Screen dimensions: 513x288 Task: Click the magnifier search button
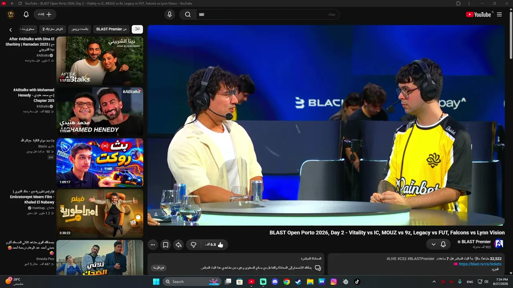point(188,14)
